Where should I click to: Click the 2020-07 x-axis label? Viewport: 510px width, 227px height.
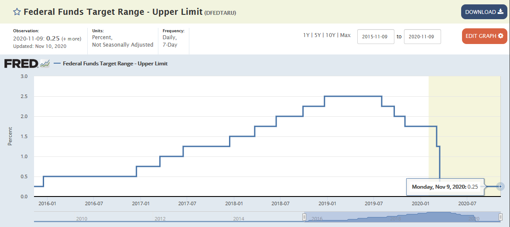(x=467, y=203)
